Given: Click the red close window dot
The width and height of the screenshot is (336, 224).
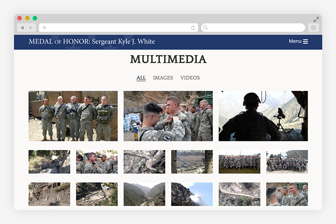Looking at the screenshot, I should [20, 18].
